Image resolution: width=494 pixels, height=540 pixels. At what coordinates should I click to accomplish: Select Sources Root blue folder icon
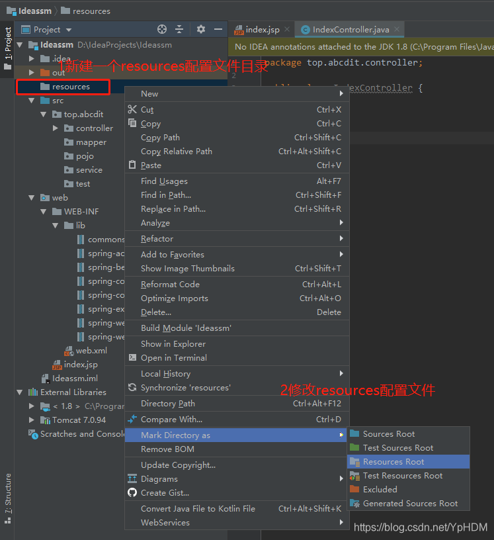coord(354,433)
